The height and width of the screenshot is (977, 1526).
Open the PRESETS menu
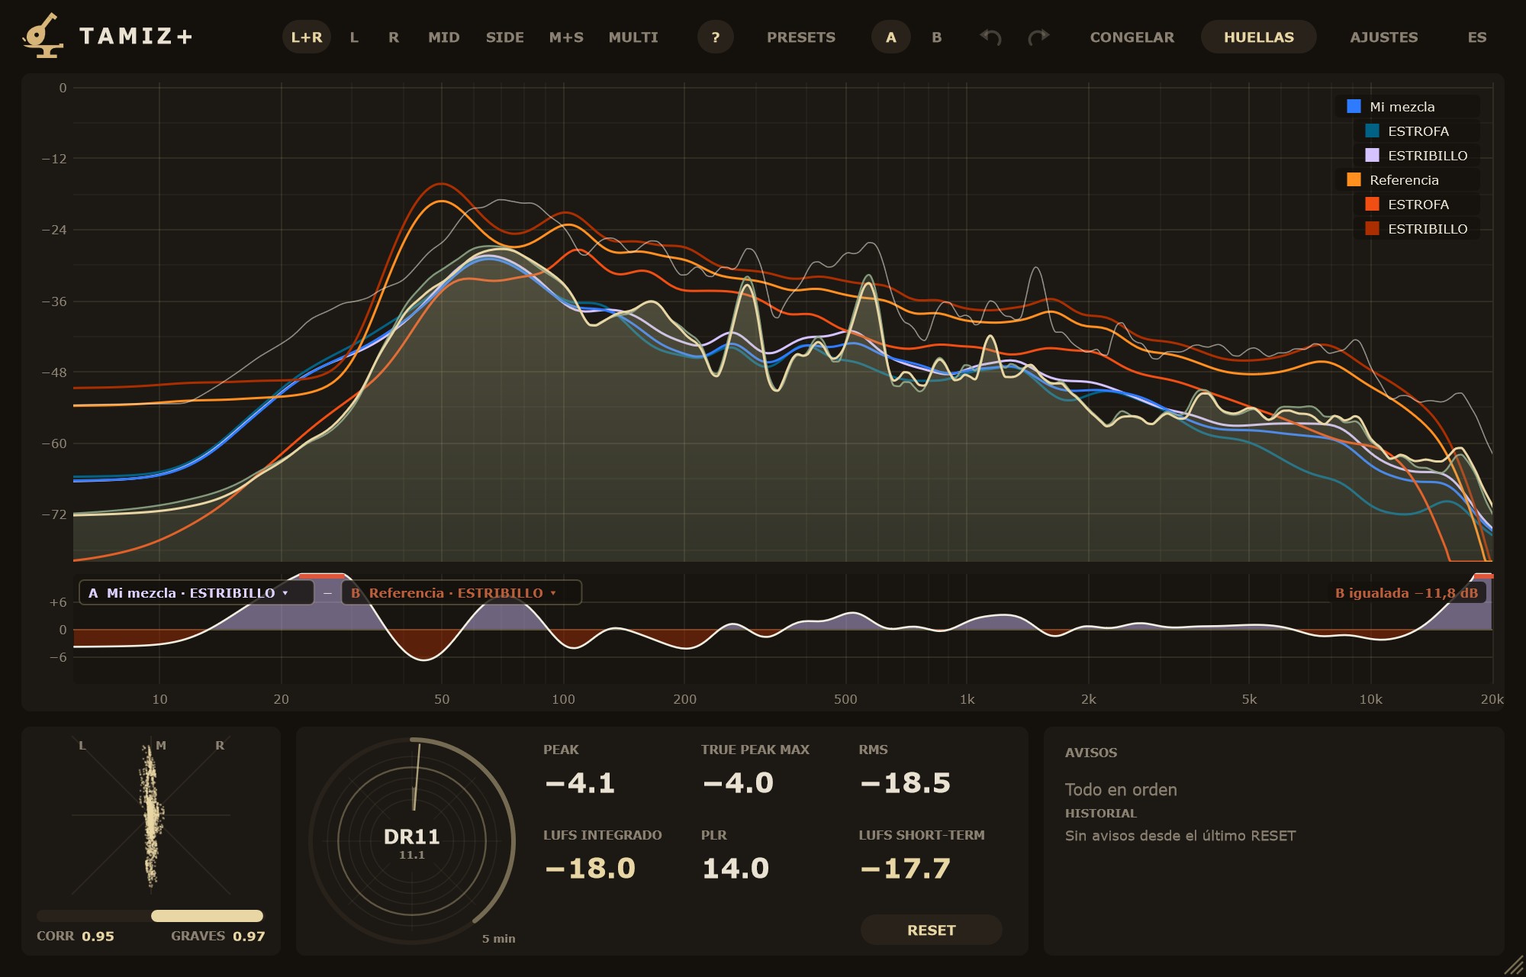pyautogui.click(x=801, y=37)
